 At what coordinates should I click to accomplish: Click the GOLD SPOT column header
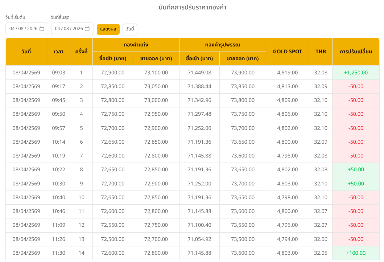tap(287, 52)
